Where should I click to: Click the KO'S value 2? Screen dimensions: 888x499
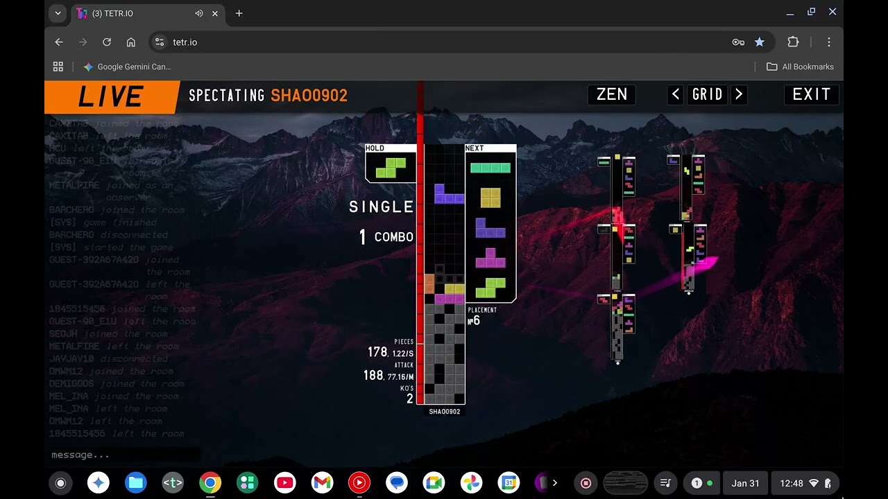point(410,399)
